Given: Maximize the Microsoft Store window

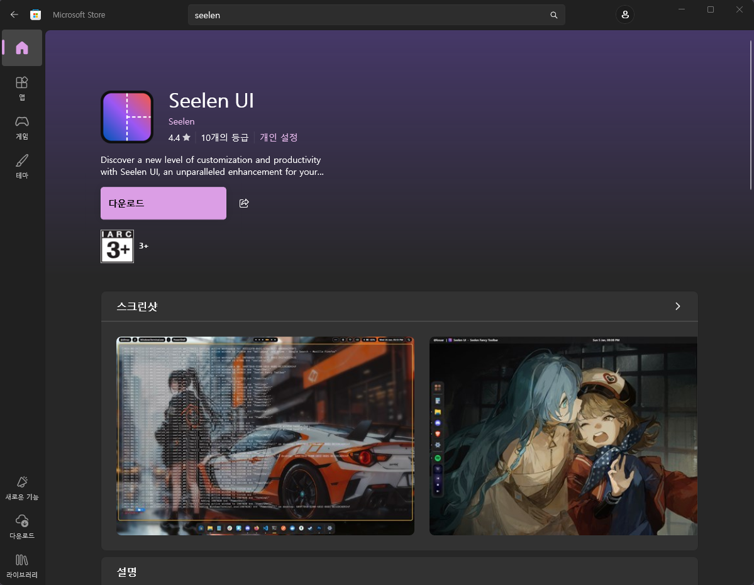Looking at the screenshot, I should tap(710, 9).
